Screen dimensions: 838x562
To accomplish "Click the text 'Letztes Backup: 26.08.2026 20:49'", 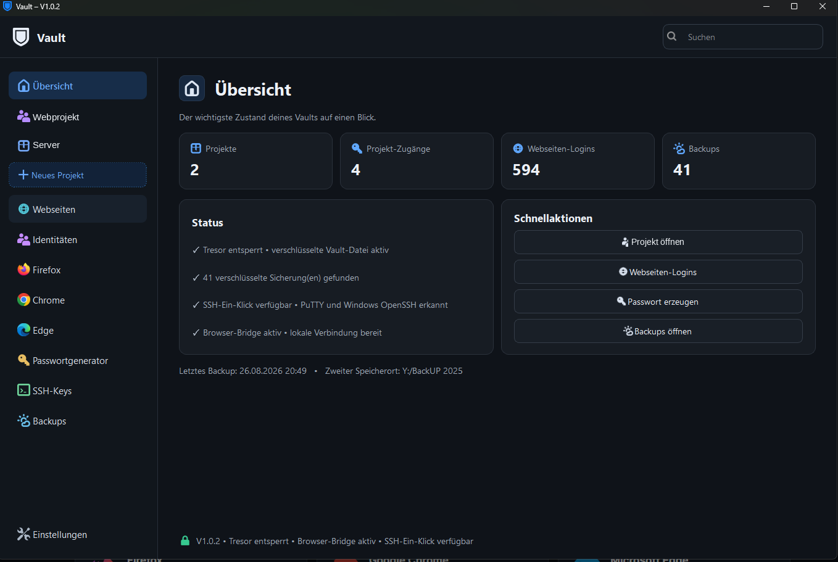I will [x=243, y=371].
